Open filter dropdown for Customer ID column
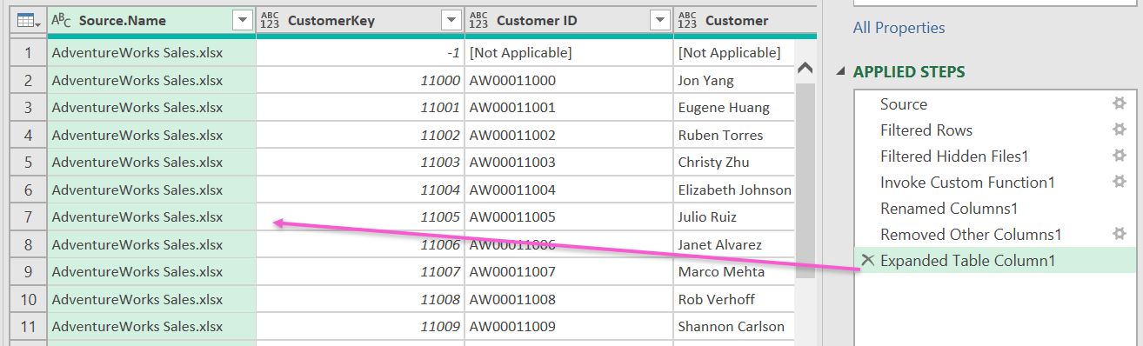This screenshot has height=346, width=1143. coord(659,20)
